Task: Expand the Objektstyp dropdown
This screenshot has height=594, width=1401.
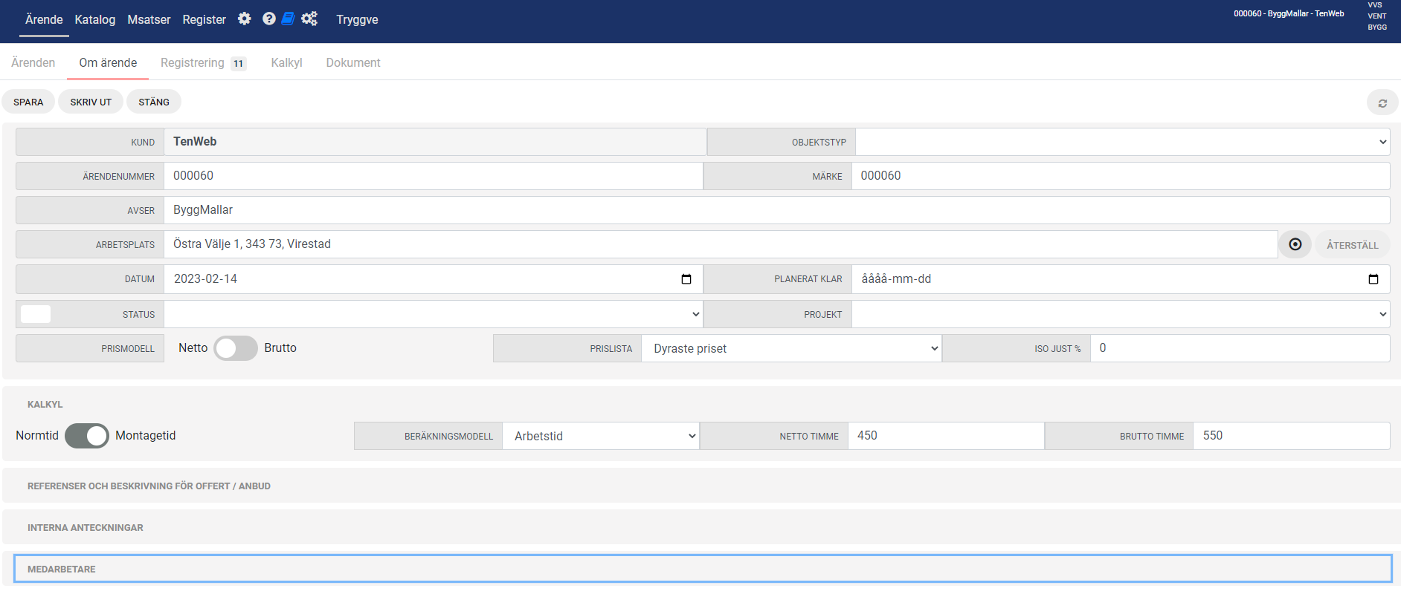Action: (x=1122, y=142)
